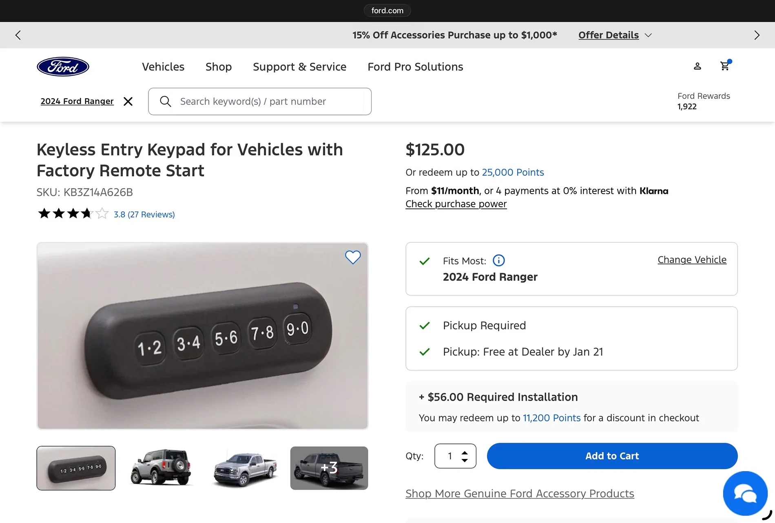The image size is (775, 523).
Task: Increase quantity with the up arrow
Action: point(465,452)
